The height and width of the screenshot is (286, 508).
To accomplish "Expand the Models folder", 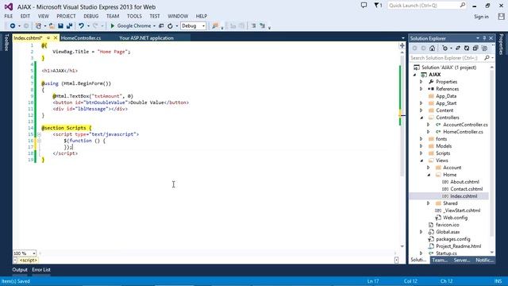I will tap(421, 146).
